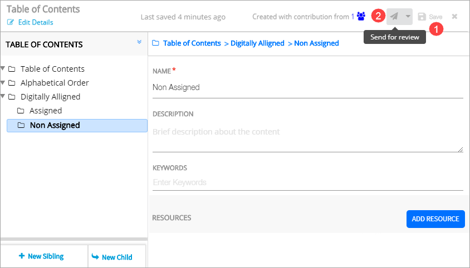This screenshot has height=268, width=470.
Task: Collapse the Table of Contents sidebar panel
Action: click(x=139, y=42)
